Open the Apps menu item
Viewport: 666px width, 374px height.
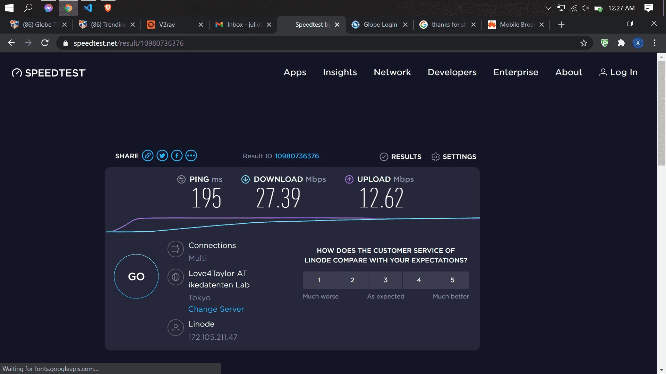(295, 72)
